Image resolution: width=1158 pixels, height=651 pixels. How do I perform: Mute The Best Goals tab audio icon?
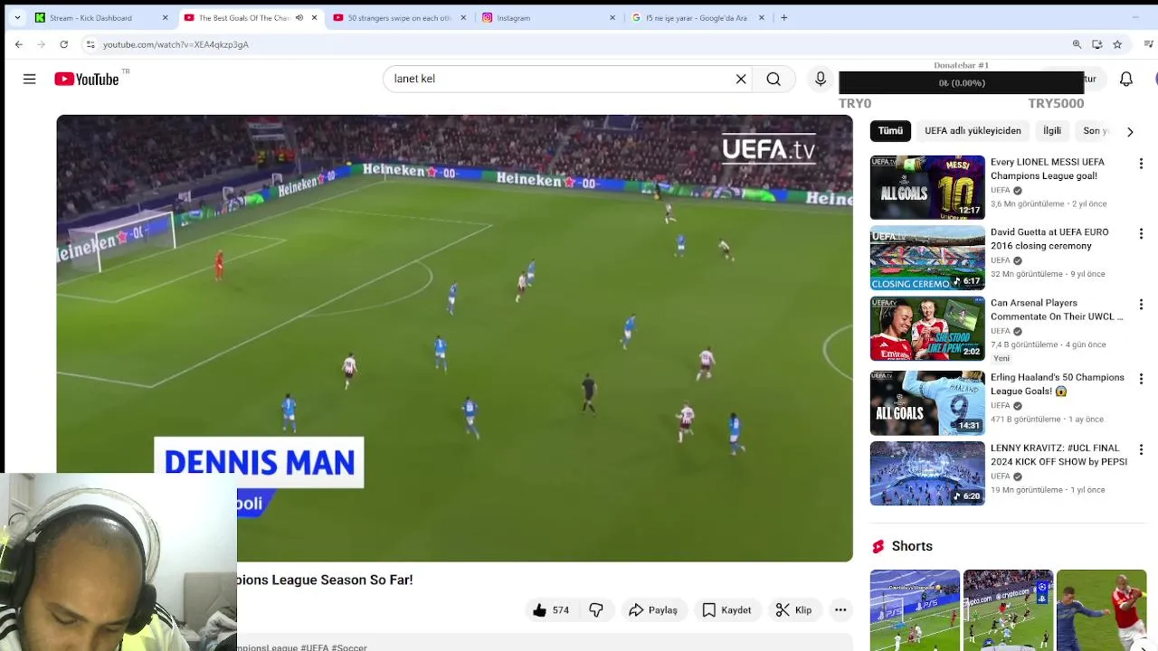pyautogui.click(x=299, y=17)
